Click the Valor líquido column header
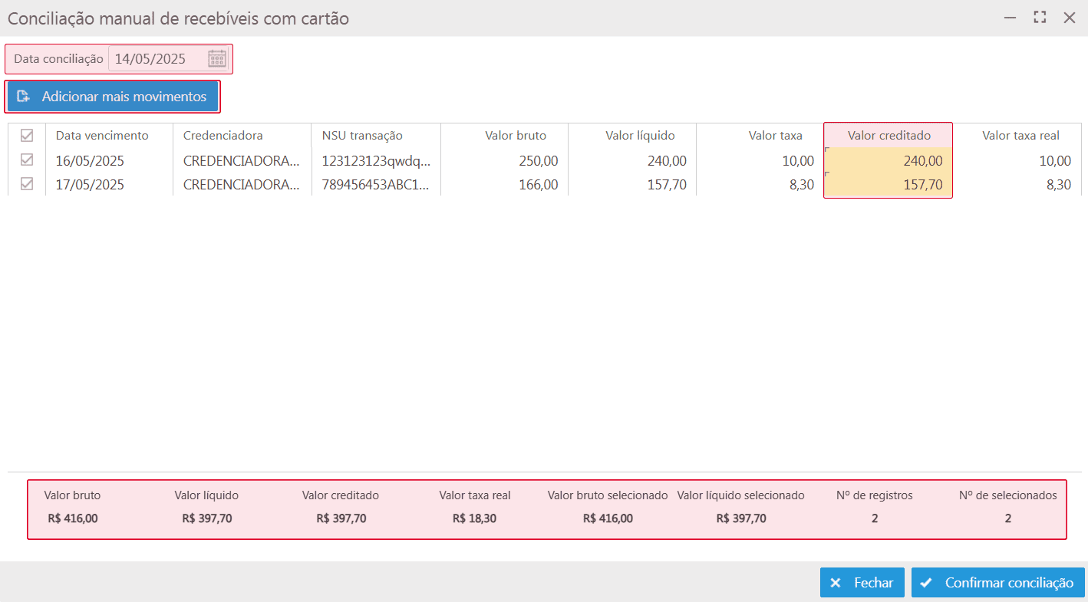This screenshot has height=602, width=1088. tap(640, 136)
